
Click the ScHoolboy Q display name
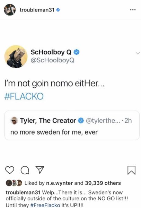coord(51,52)
